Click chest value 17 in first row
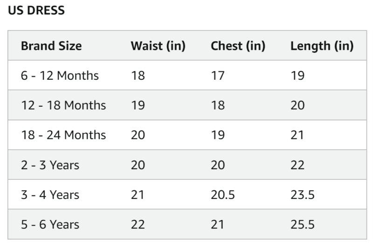This screenshot has width=373, height=247. click(217, 75)
